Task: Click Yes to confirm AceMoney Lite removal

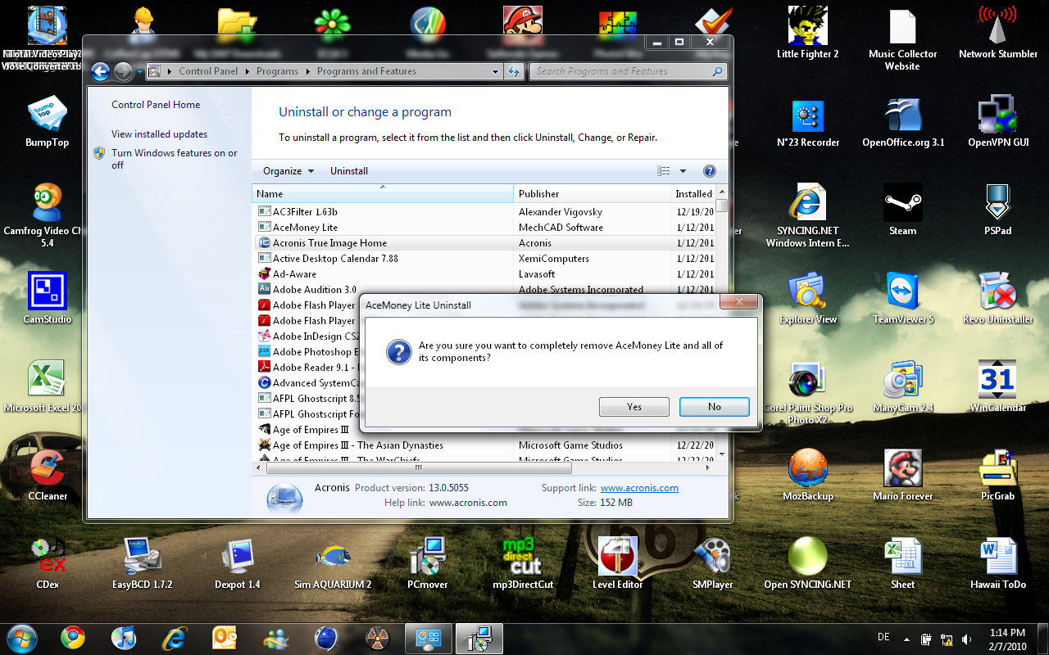Action: (x=633, y=407)
